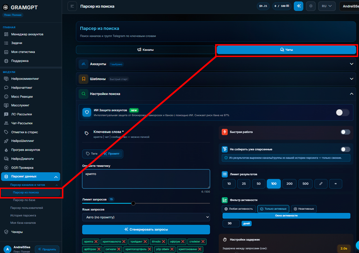The image size is (359, 253).
Task: Click the Продлить plan button
Action: point(47,249)
